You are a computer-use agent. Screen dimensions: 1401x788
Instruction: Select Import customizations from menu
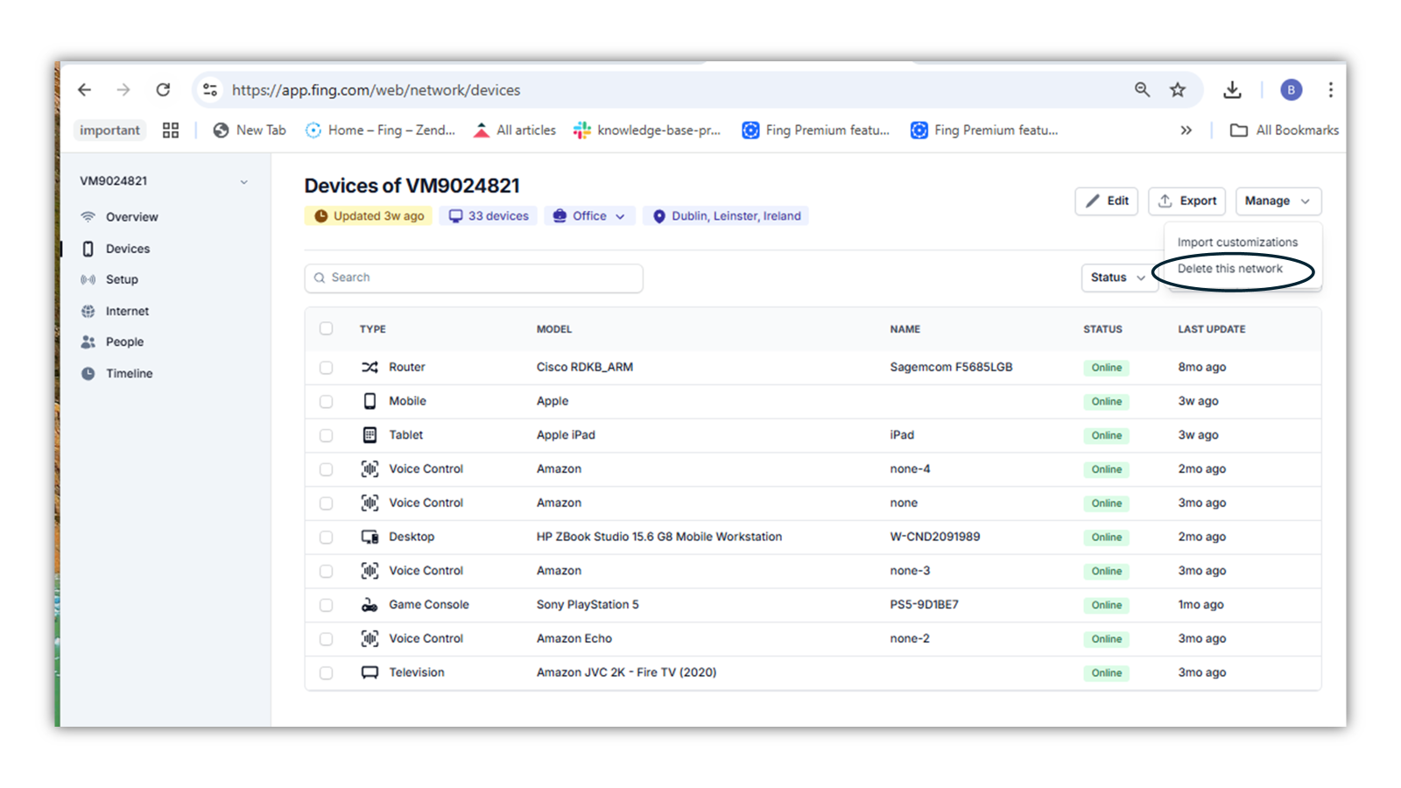point(1237,242)
